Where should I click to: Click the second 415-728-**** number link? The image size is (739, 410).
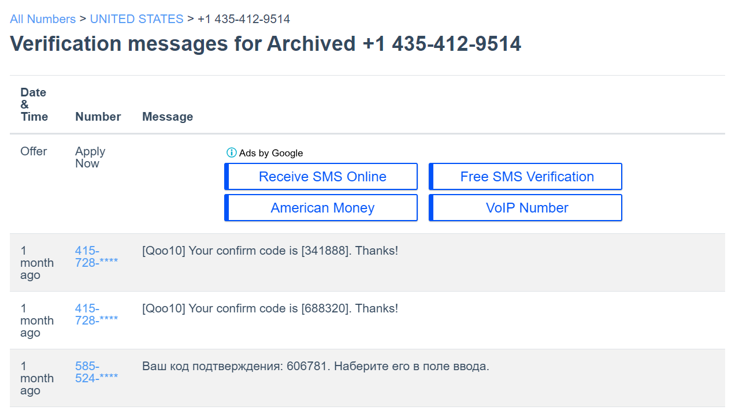point(96,314)
